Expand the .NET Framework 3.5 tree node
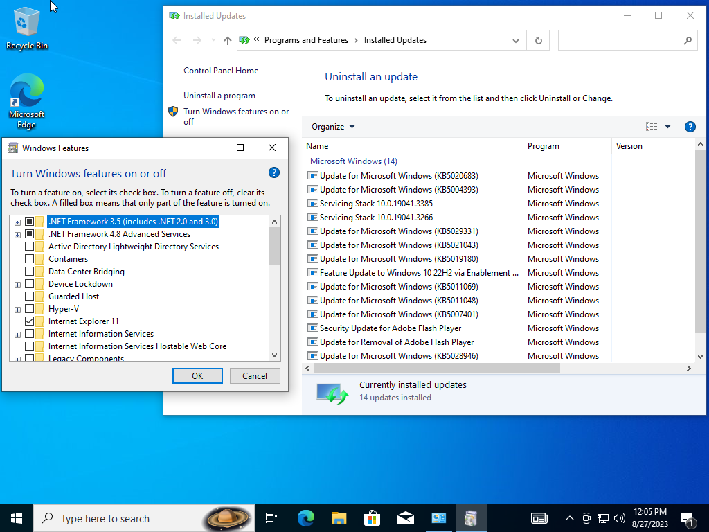Viewport: 709px width, 532px height. [17, 222]
